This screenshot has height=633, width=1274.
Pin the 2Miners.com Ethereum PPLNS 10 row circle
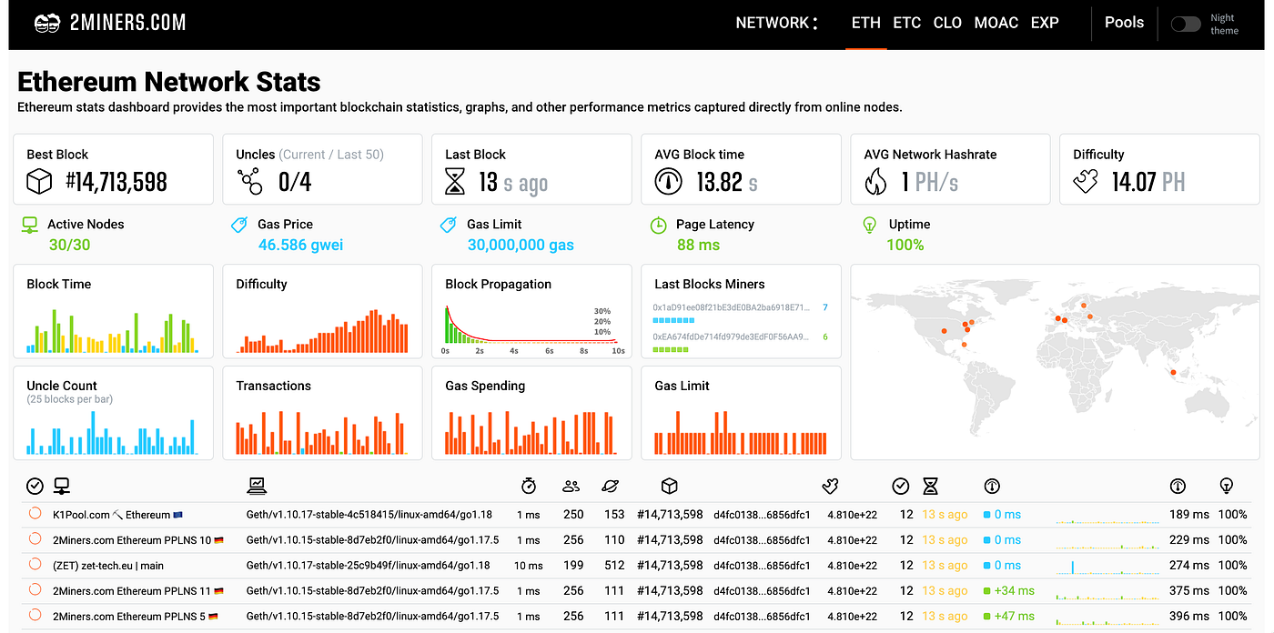point(35,539)
